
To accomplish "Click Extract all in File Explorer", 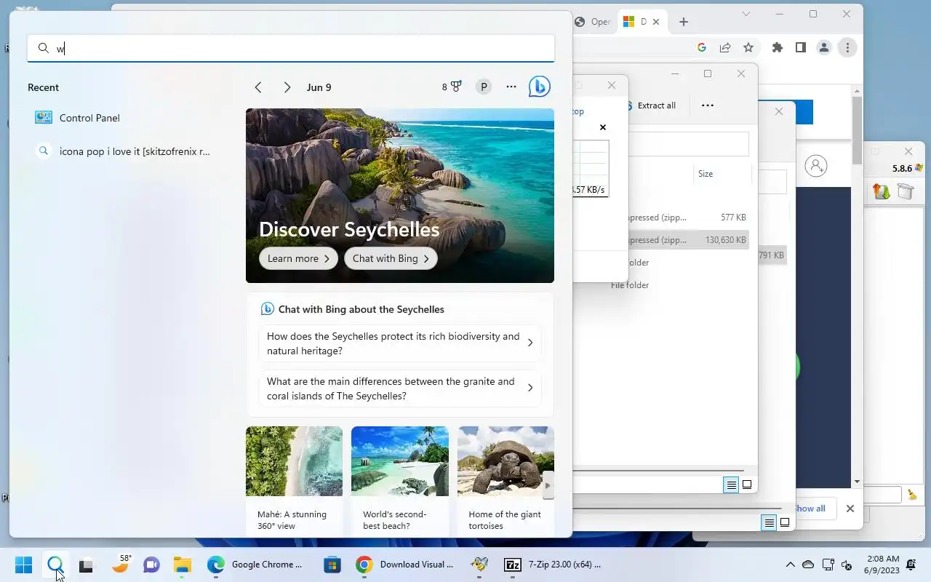I will click(x=652, y=105).
